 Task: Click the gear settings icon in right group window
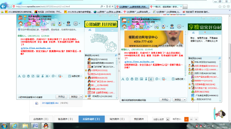179,26
